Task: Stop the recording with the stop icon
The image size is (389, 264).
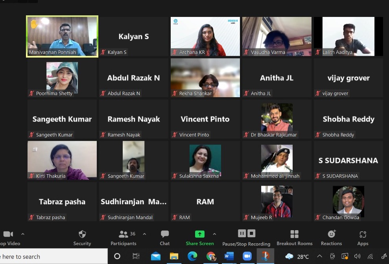Action: click(x=251, y=233)
